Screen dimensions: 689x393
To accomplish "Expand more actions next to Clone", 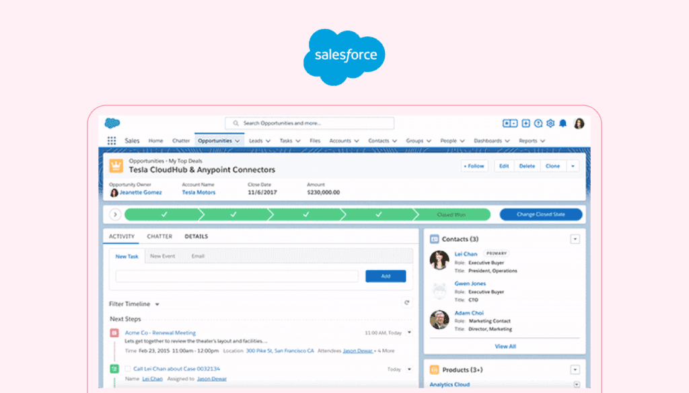I will (573, 166).
